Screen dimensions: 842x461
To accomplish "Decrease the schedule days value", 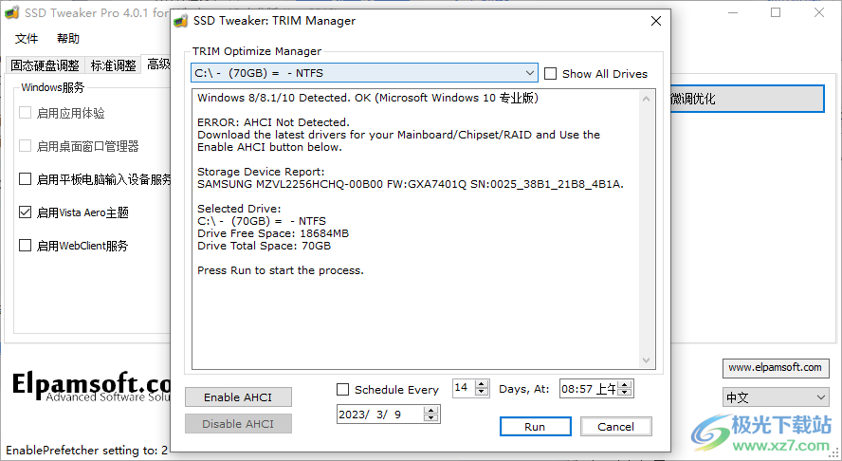I will click(x=483, y=392).
